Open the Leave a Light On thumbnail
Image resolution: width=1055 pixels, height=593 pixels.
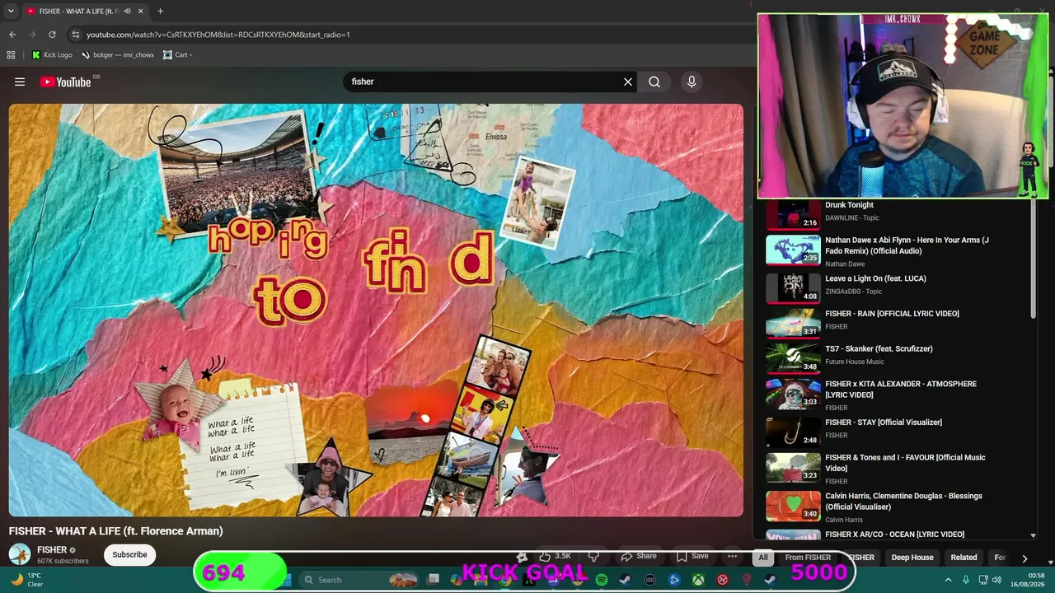tap(793, 288)
